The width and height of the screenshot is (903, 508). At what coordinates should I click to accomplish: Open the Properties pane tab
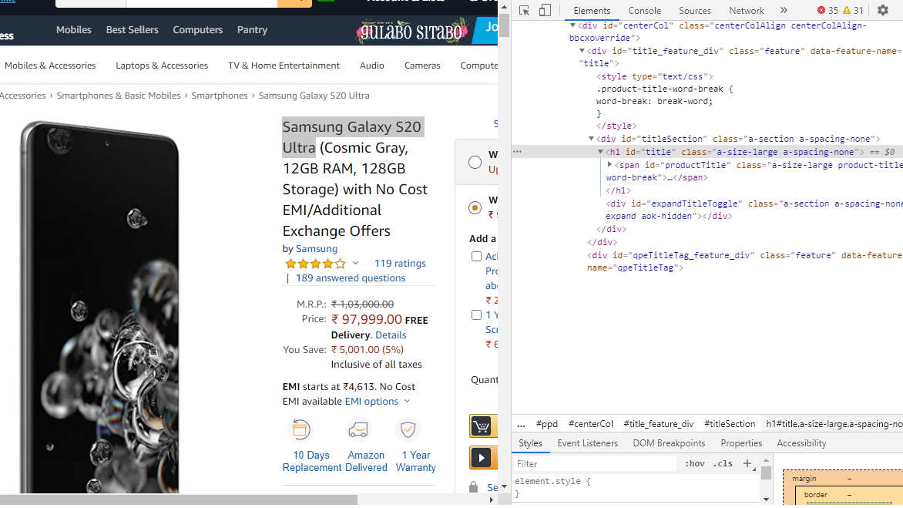click(741, 443)
